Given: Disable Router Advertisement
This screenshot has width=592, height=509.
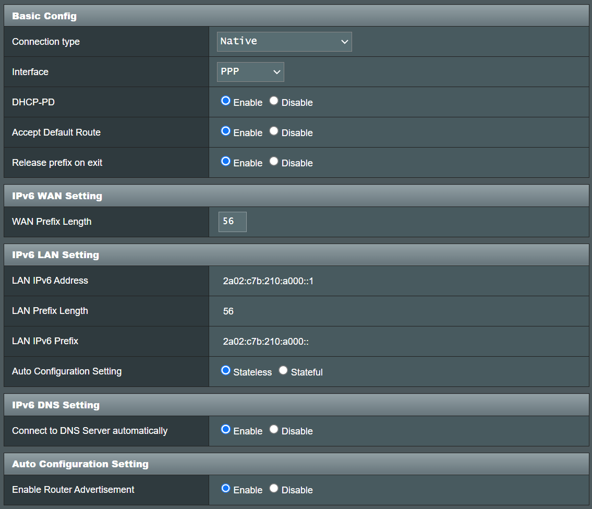Looking at the screenshot, I should point(274,488).
